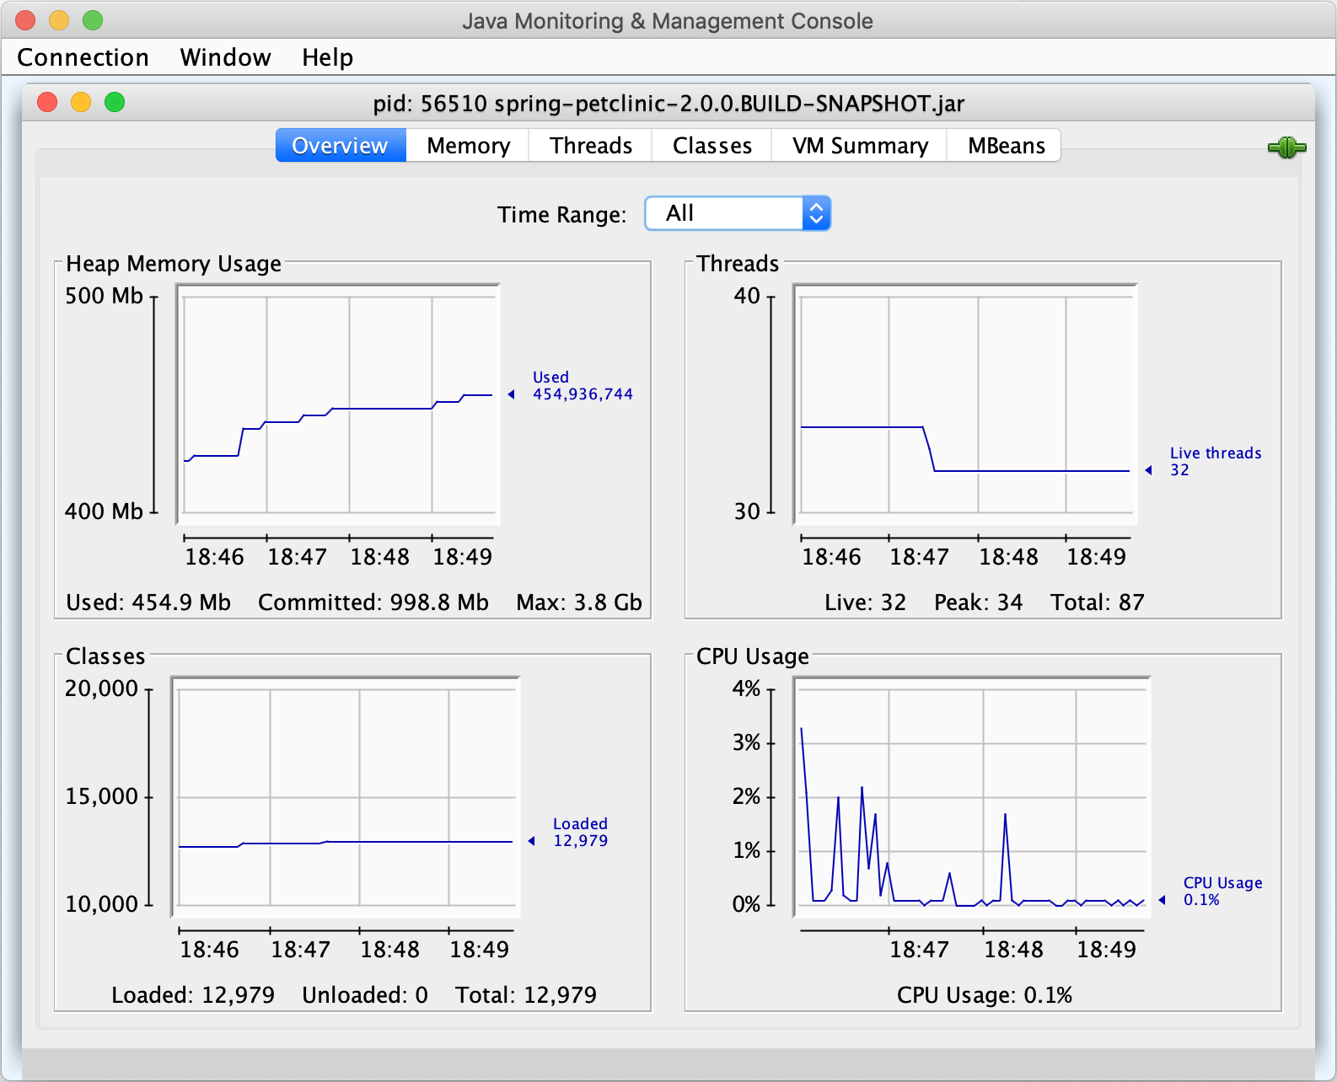Switch to the Threads tab
Viewport: 1337px width, 1082px height.
point(590,146)
